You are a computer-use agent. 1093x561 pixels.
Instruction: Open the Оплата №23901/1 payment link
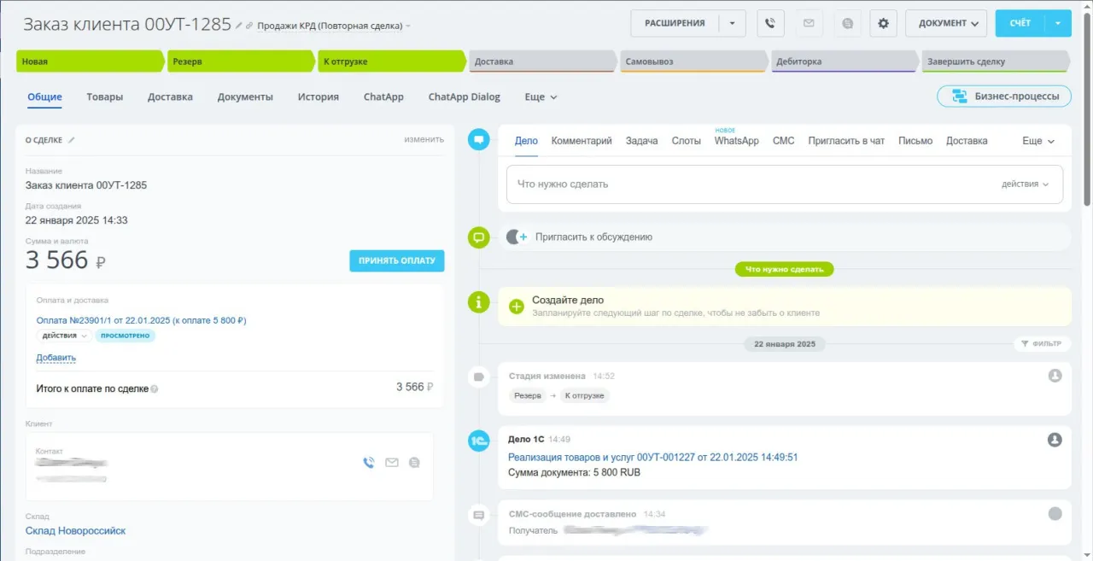pos(142,320)
